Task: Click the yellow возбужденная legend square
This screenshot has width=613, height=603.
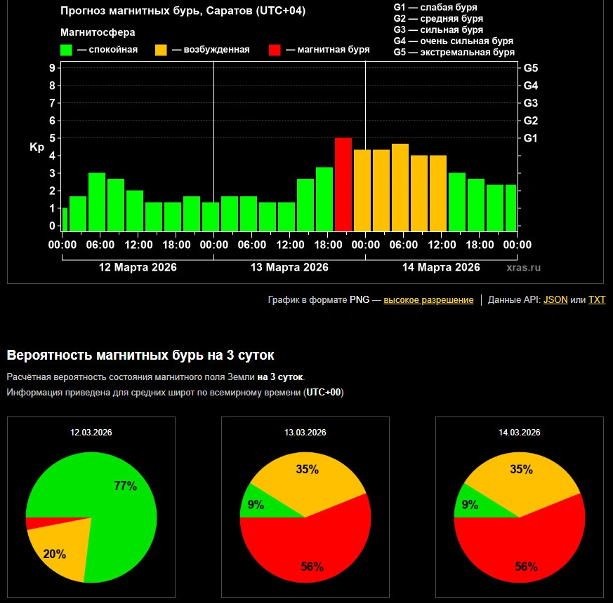Action: click(x=161, y=50)
